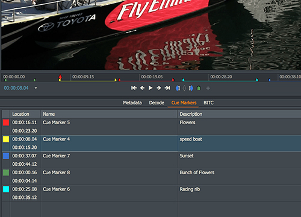Click start location 00:00:16.11
301x217 pixels.
pyautogui.click(x=25, y=122)
